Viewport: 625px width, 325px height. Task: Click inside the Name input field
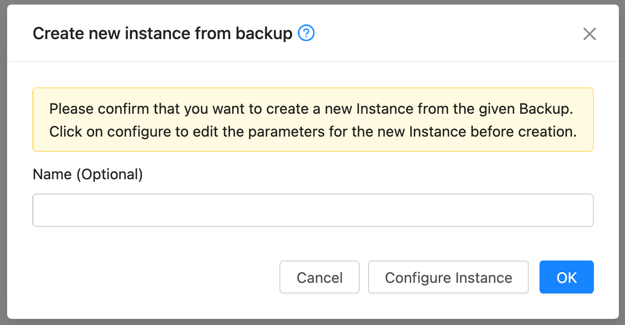pos(313,210)
